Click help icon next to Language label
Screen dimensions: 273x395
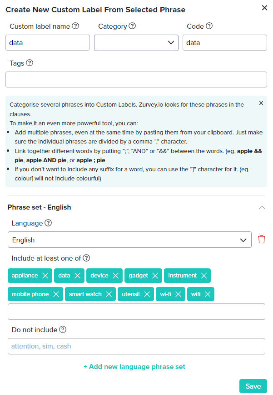48,223
